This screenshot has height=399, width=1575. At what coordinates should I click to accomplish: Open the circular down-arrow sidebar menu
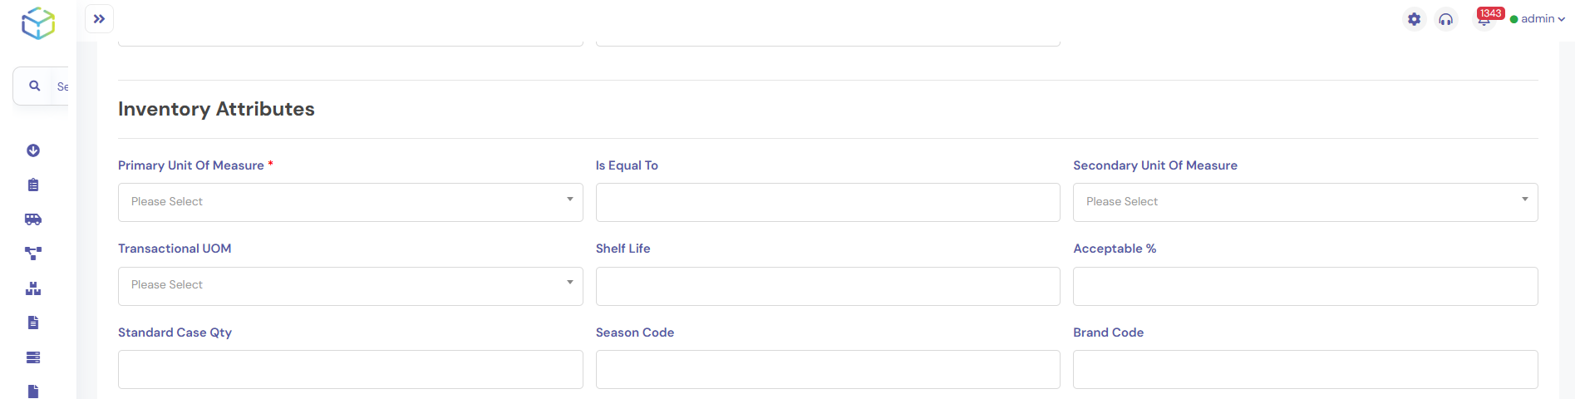[33, 150]
